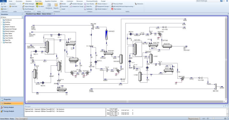Open Case Studies

89,4
